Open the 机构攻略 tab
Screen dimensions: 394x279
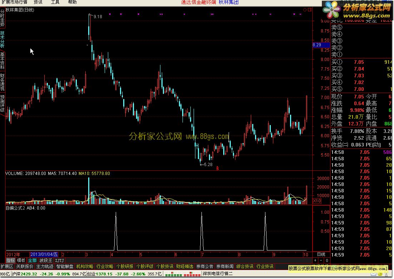point(85,267)
